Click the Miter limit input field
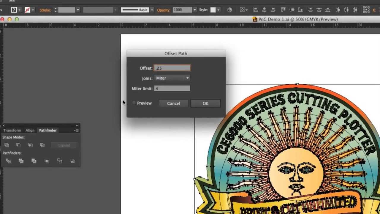380x214 pixels. pyautogui.click(x=172, y=89)
